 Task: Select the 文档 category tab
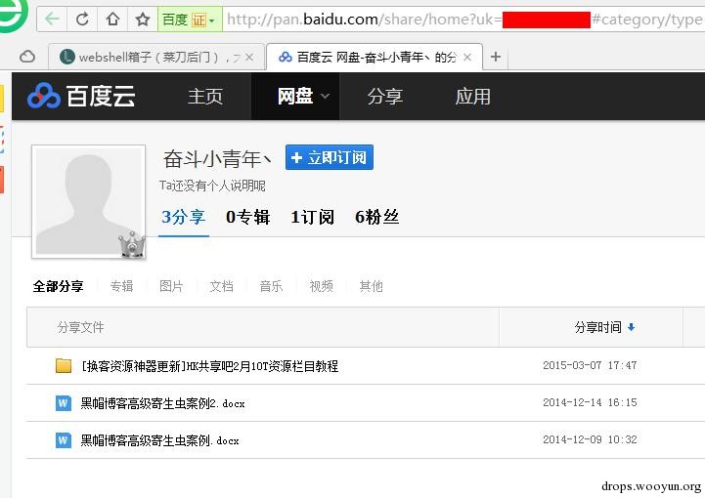pyautogui.click(x=221, y=286)
